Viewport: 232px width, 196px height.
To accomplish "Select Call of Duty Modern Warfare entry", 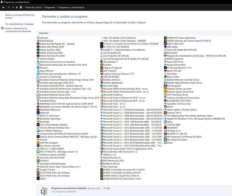I will click(x=52, y=125).
